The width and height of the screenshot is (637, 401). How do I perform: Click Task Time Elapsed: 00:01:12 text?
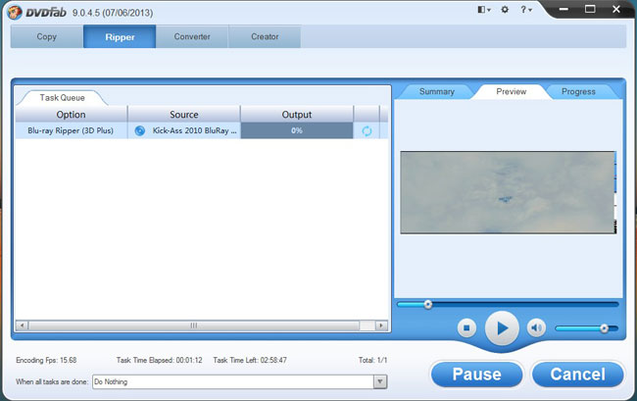click(x=159, y=360)
